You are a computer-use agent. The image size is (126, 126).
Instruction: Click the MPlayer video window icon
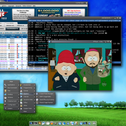(x=49, y=42)
